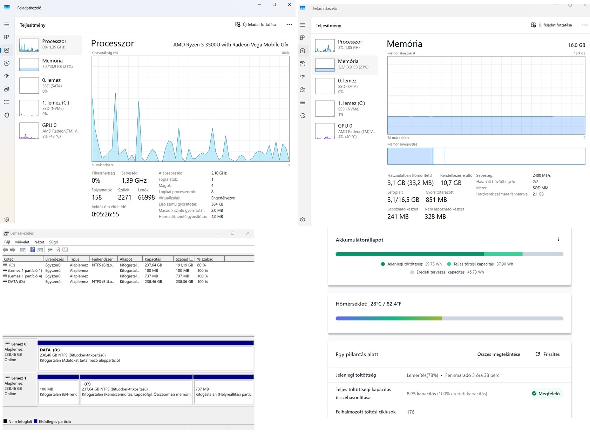The width and height of the screenshot is (590, 437).
Task: Select Performance icon in right Task Manager sidebar
Action: pos(303,51)
